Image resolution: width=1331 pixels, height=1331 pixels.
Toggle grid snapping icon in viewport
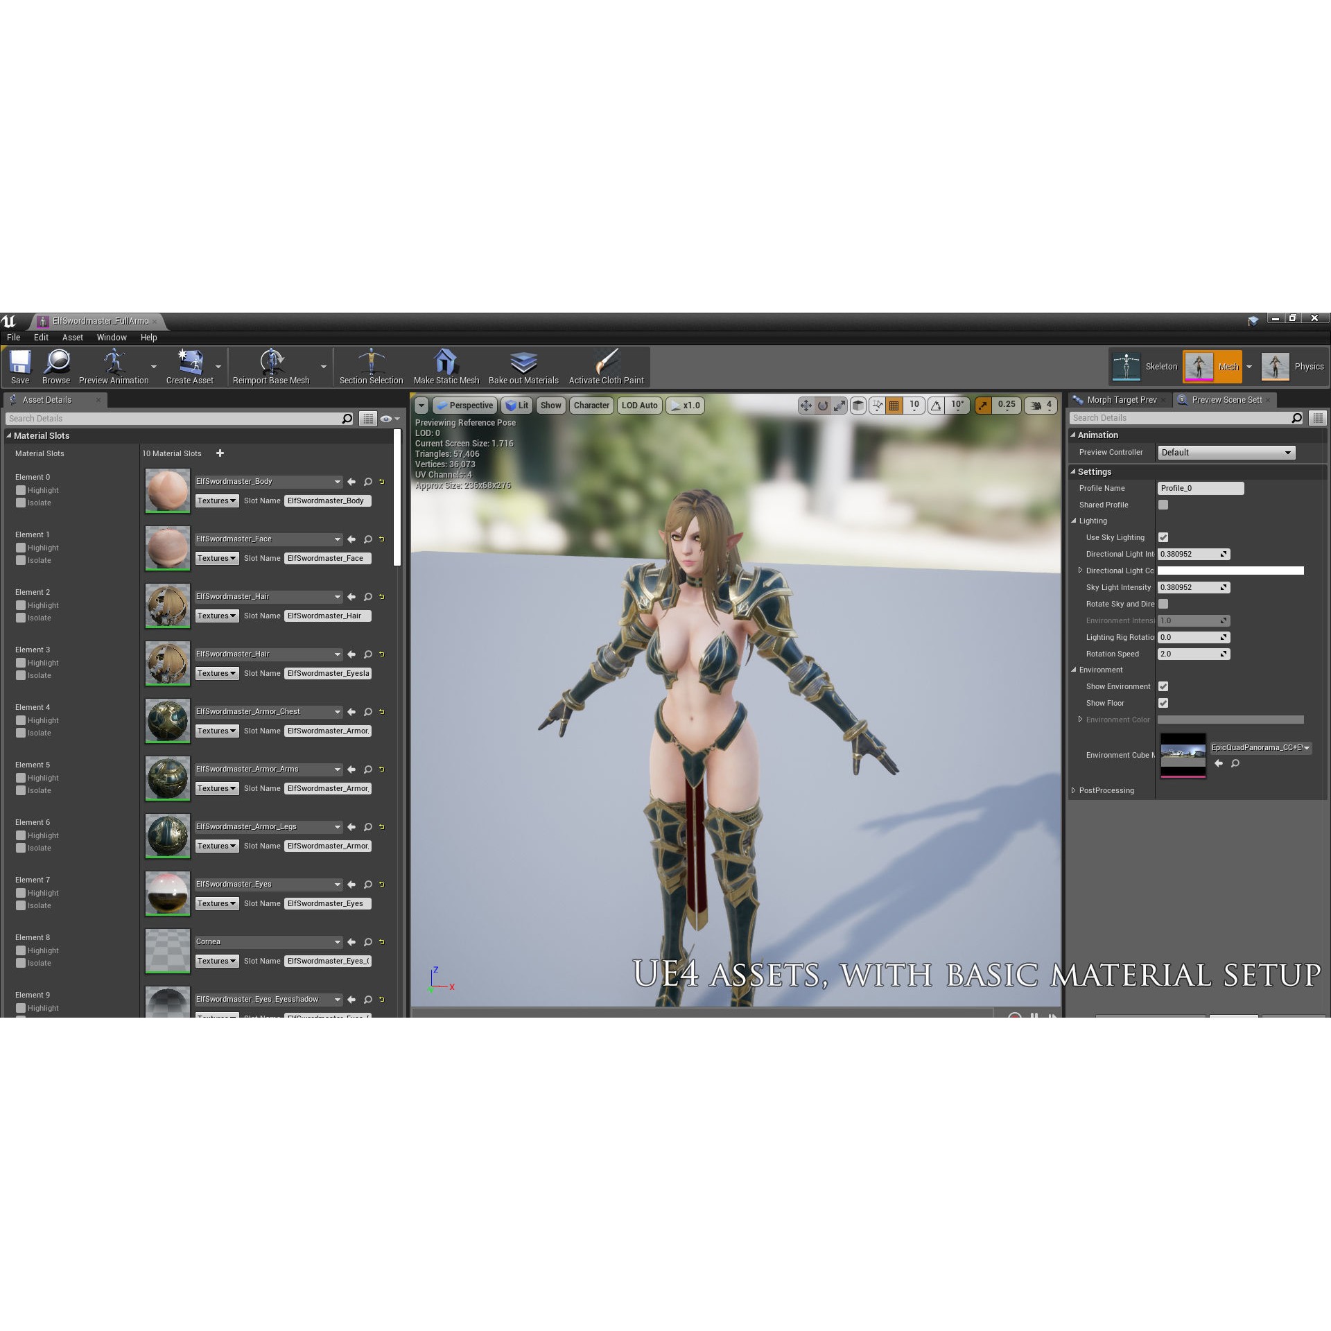tap(894, 406)
